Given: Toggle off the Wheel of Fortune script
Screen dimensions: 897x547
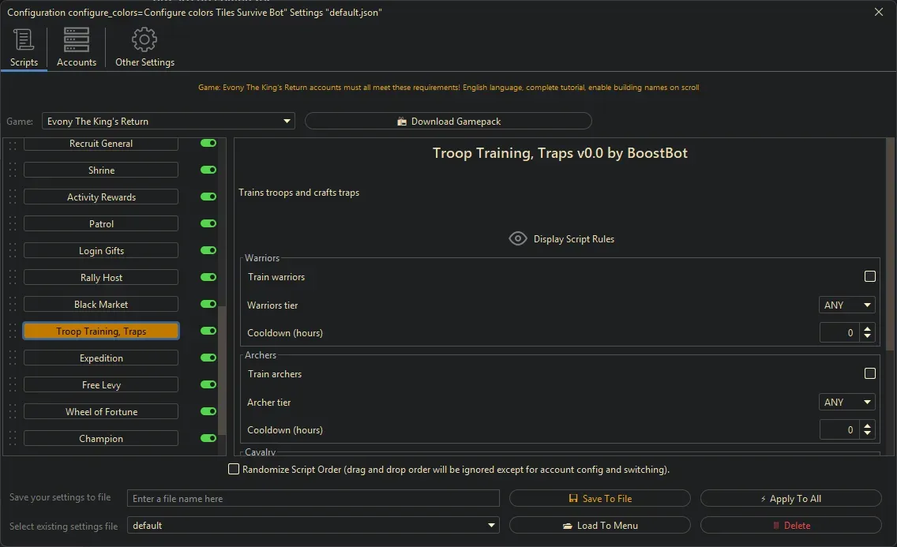Looking at the screenshot, I should pos(208,410).
